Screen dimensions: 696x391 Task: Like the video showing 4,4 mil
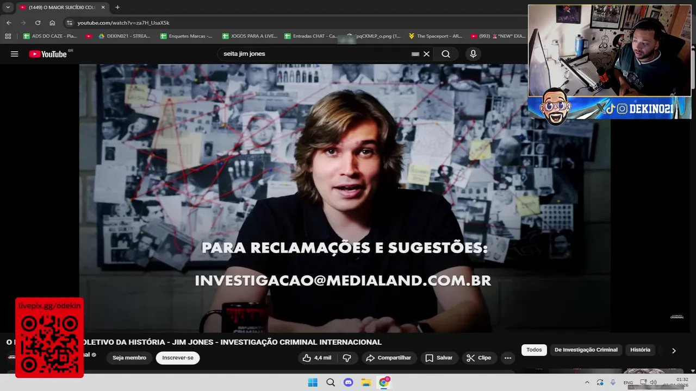(x=316, y=358)
